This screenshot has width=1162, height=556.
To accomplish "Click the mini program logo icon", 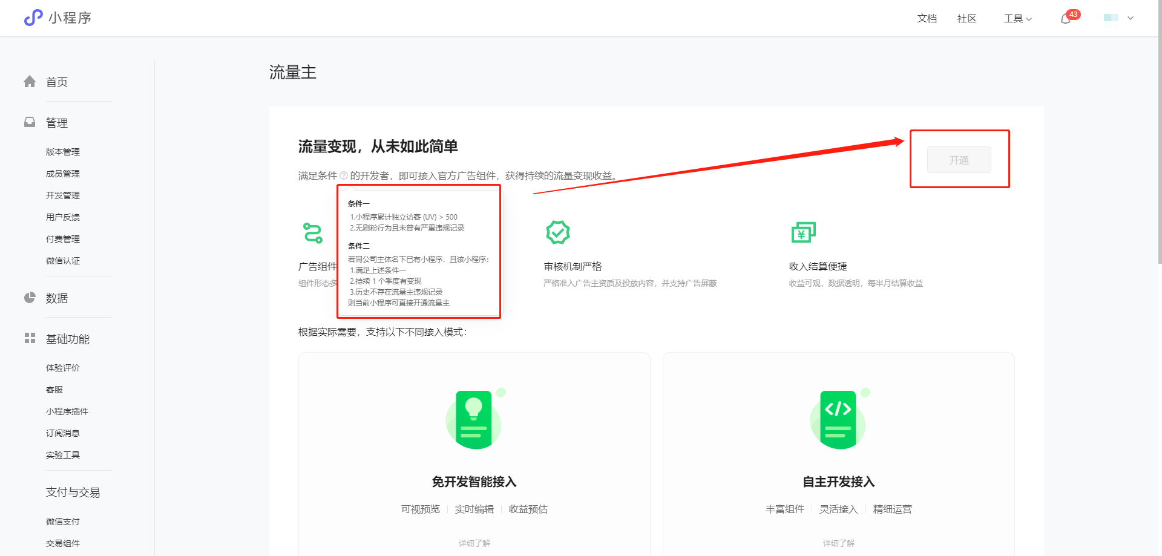I will (x=33, y=18).
